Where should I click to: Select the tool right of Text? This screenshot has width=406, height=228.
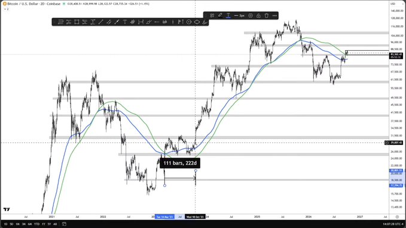(x=133, y=22)
